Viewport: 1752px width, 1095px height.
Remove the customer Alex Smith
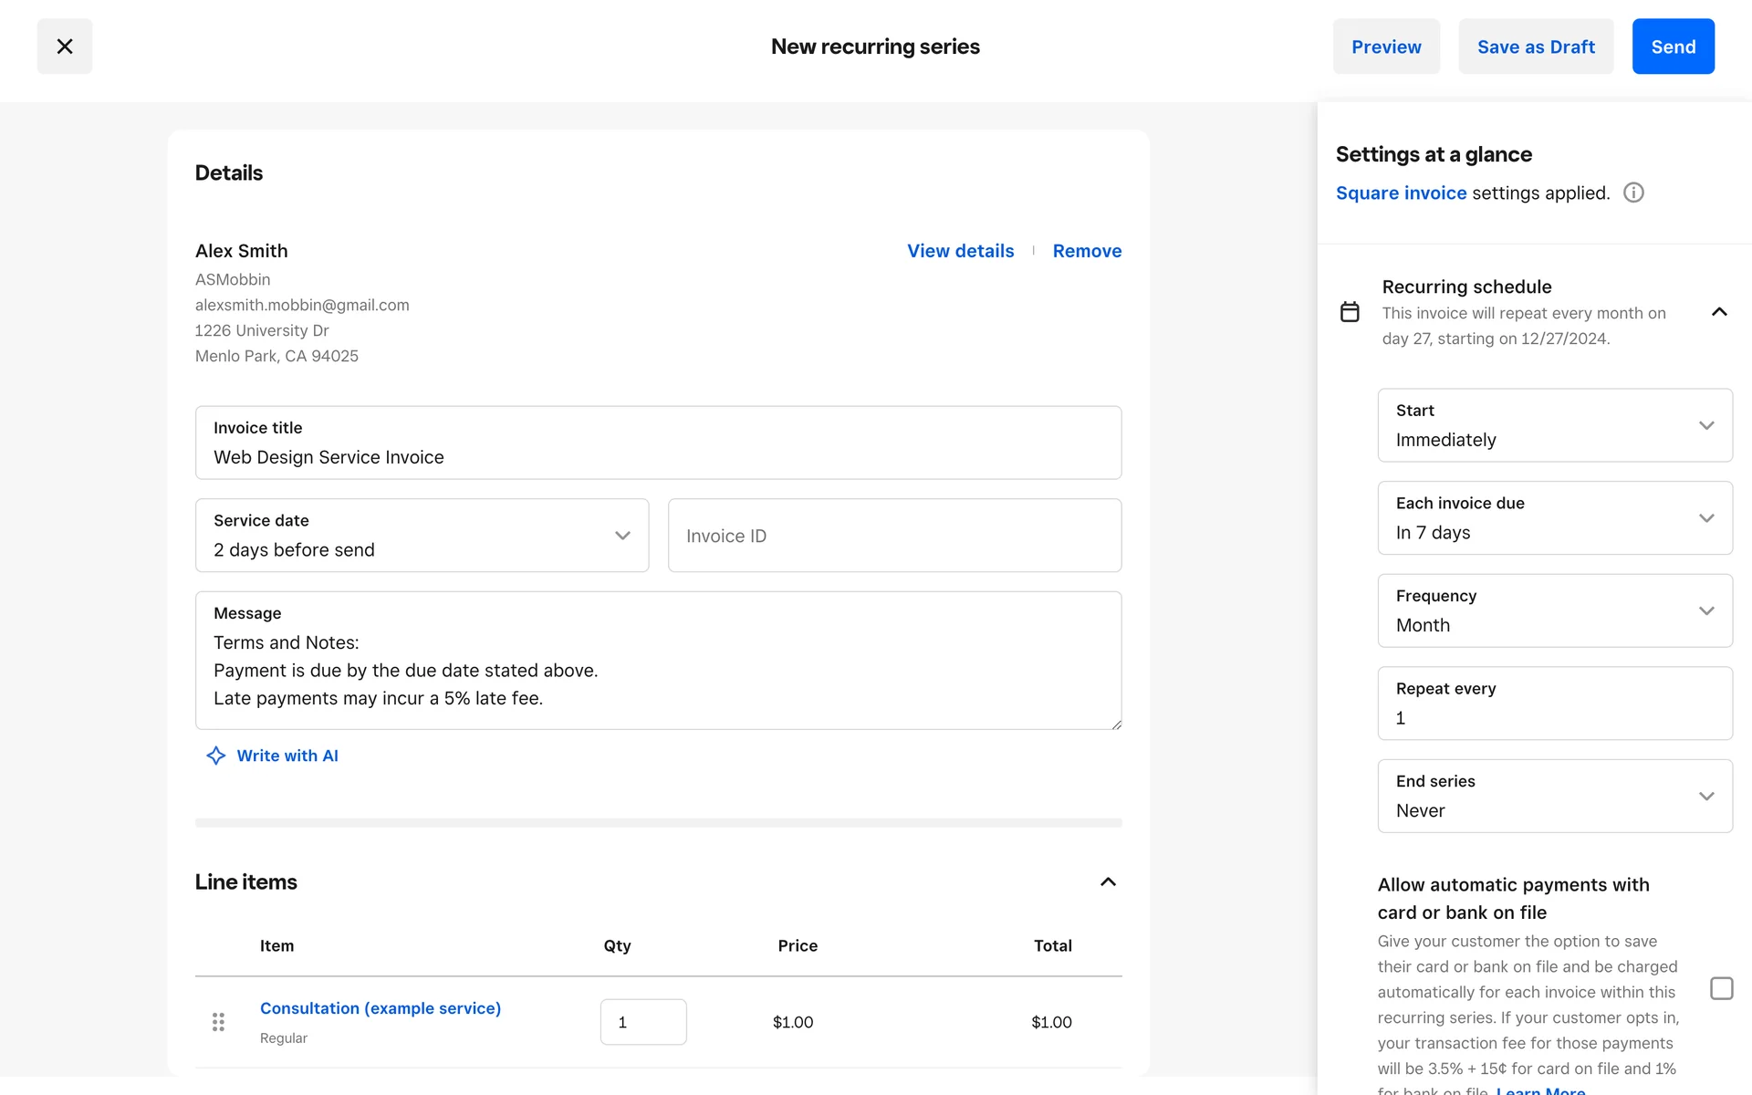click(1086, 251)
